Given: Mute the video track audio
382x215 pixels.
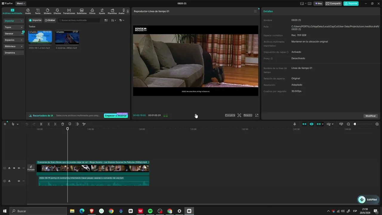Looking at the screenshot, I should coord(19,168).
